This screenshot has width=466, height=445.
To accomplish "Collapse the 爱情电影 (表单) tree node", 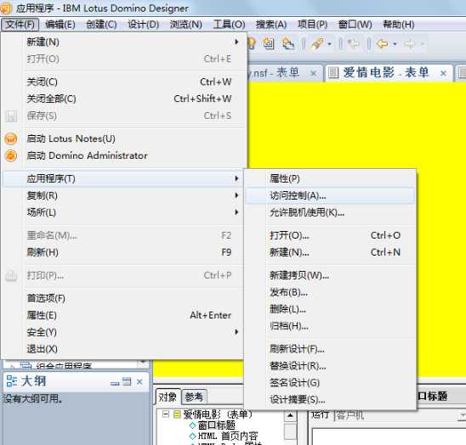I will pos(166,414).
